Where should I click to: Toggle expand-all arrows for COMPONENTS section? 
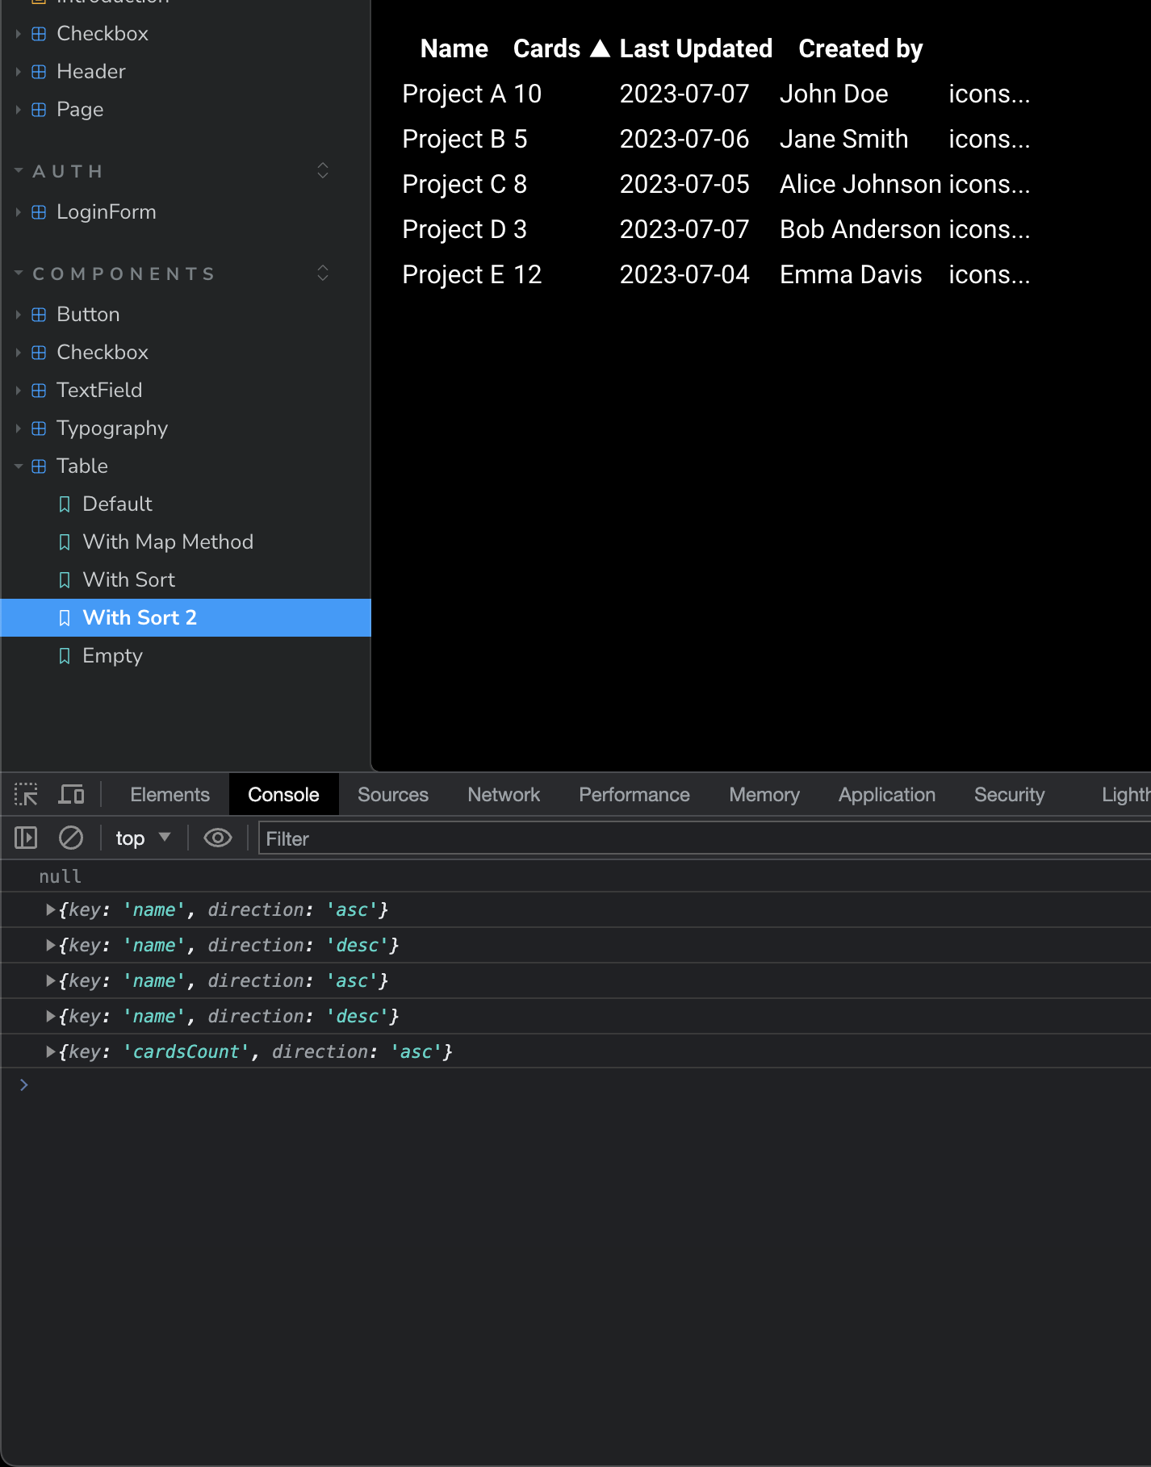pyautogui.click(x=323, y=274)
